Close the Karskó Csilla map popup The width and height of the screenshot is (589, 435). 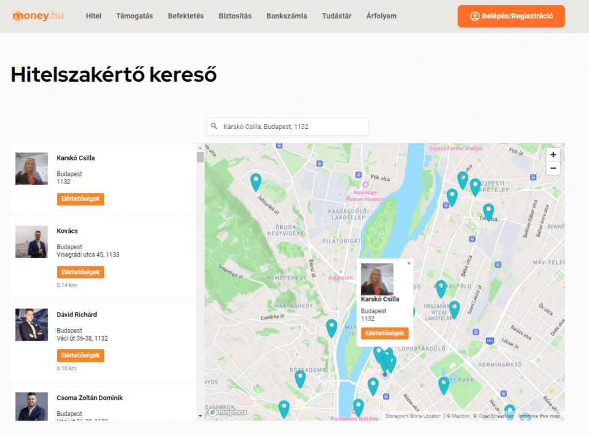pos(409,264)
